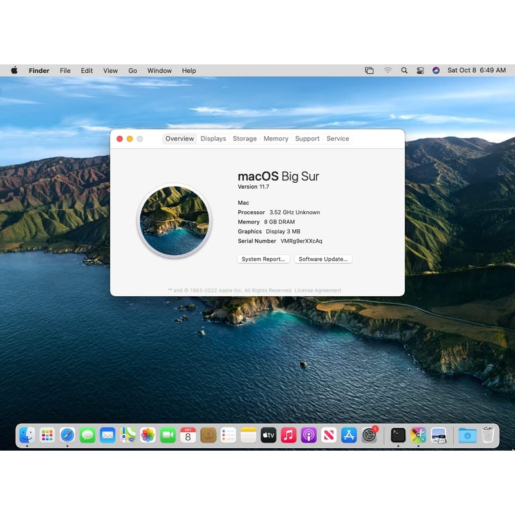This screenshot has height=515, width=515.
Task: Open Spotlight search magnifier icon
Action: pos(404,71)
